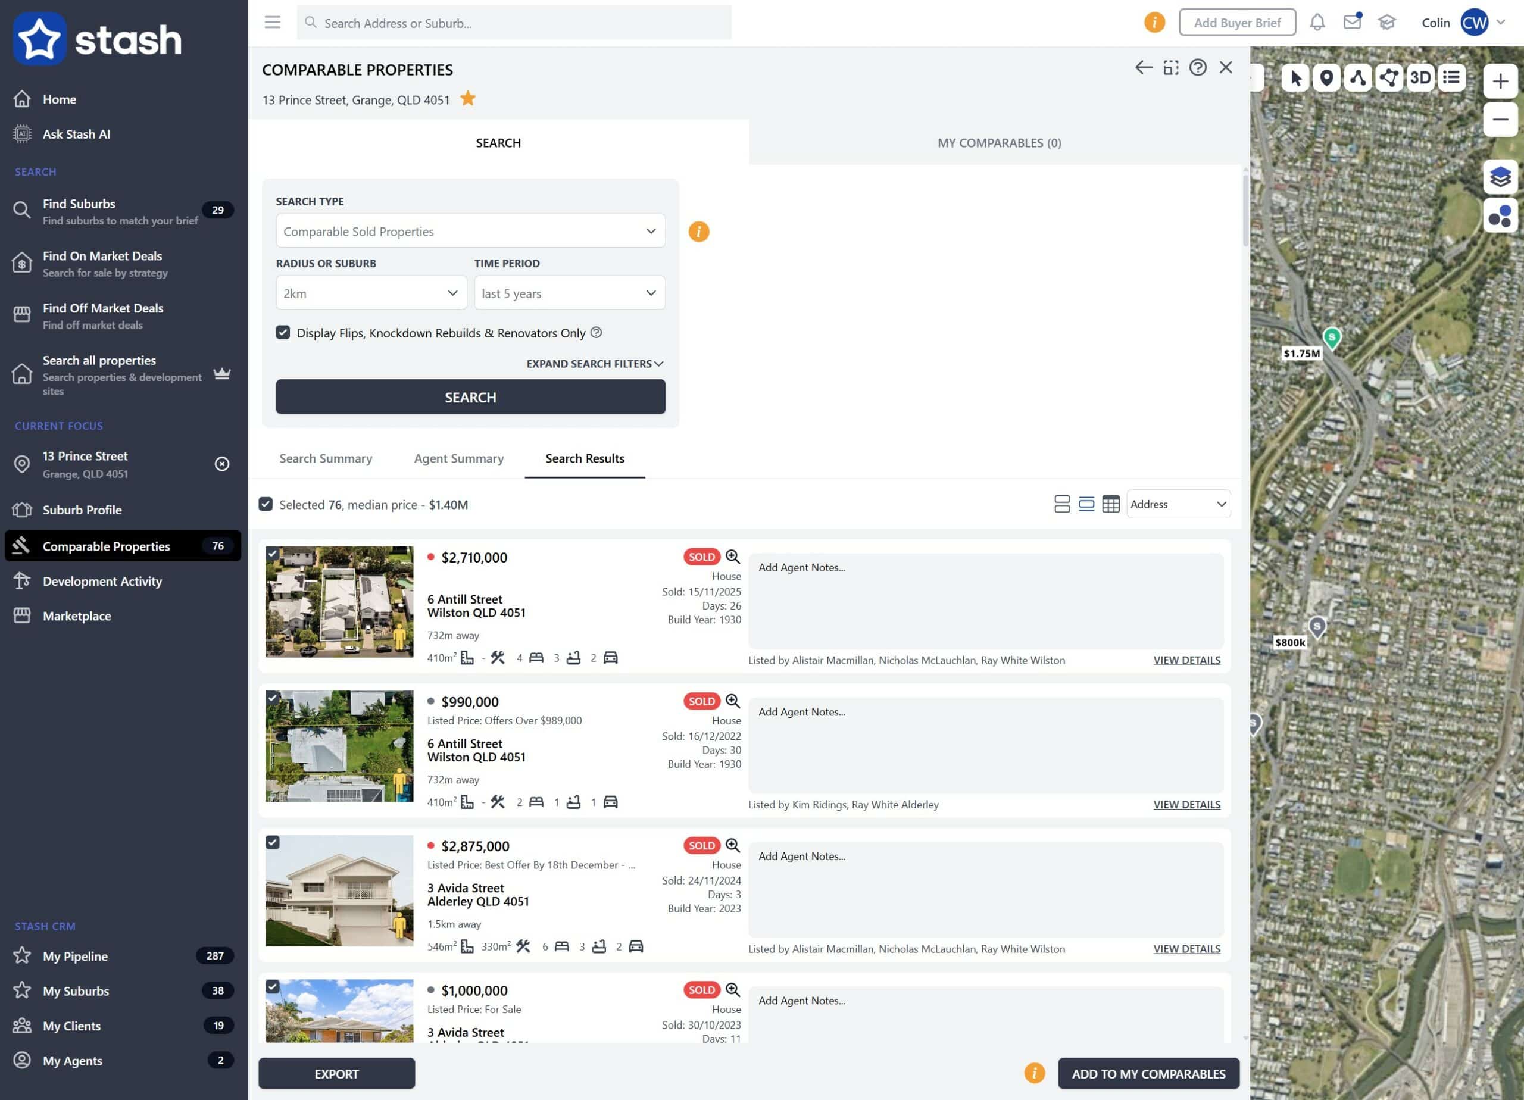Click the 3D map view icon

[x=1420, y=78]
